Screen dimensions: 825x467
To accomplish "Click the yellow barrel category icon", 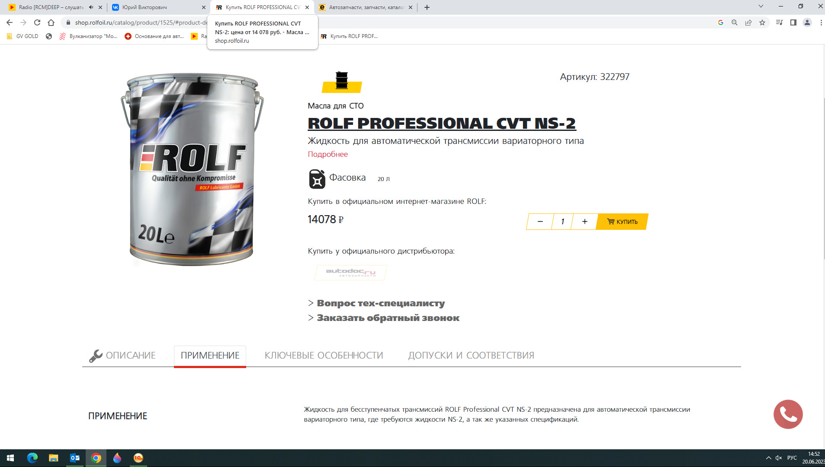I will [342, 82].
